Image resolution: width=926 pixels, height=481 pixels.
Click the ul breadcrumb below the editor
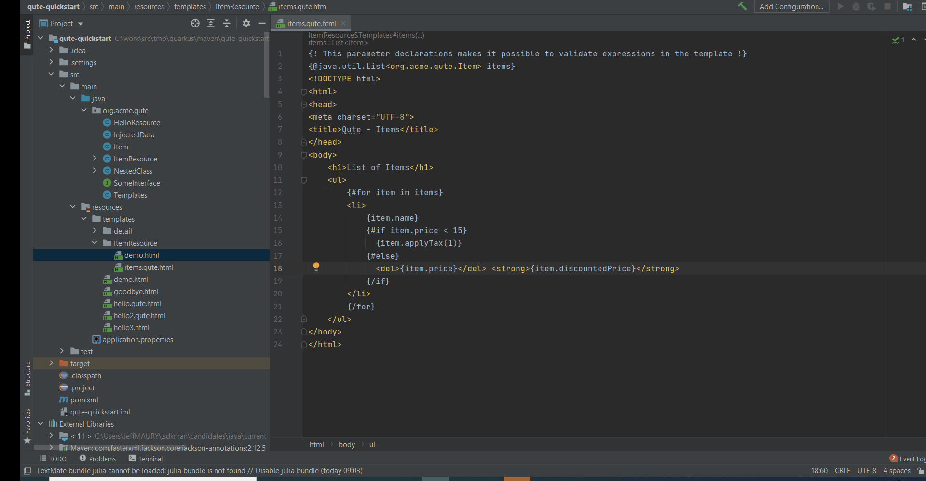coord(372,444)
